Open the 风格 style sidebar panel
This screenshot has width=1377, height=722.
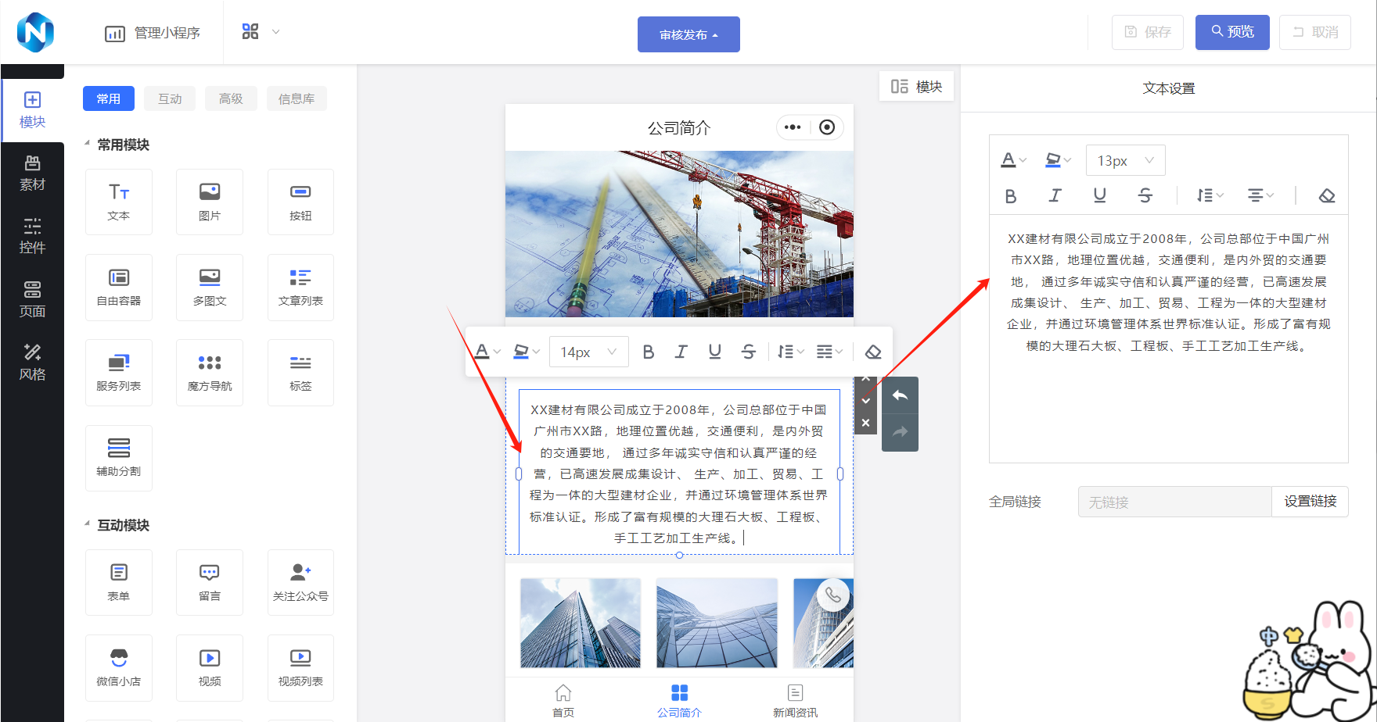[32, 362]
